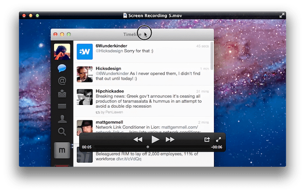Open the Profile person icon in sidebar

click(61, 119)
